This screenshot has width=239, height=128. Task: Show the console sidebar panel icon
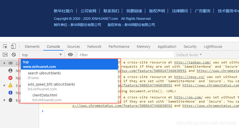click(x=5, y=54)
